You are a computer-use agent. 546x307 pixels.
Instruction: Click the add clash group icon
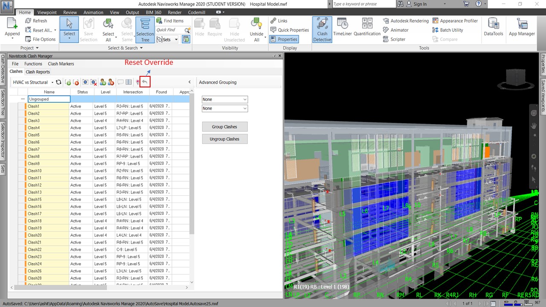point(68,82)
